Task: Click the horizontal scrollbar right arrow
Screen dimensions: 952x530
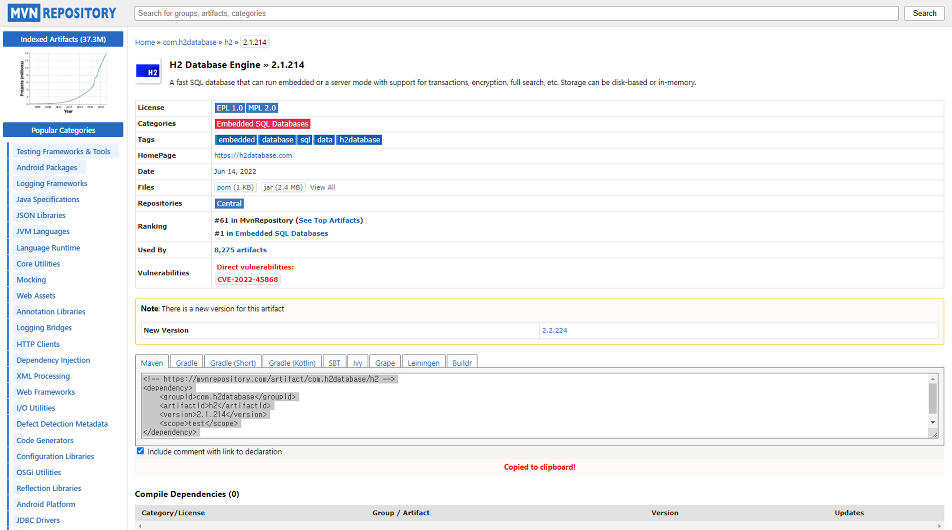Action: 939,526
